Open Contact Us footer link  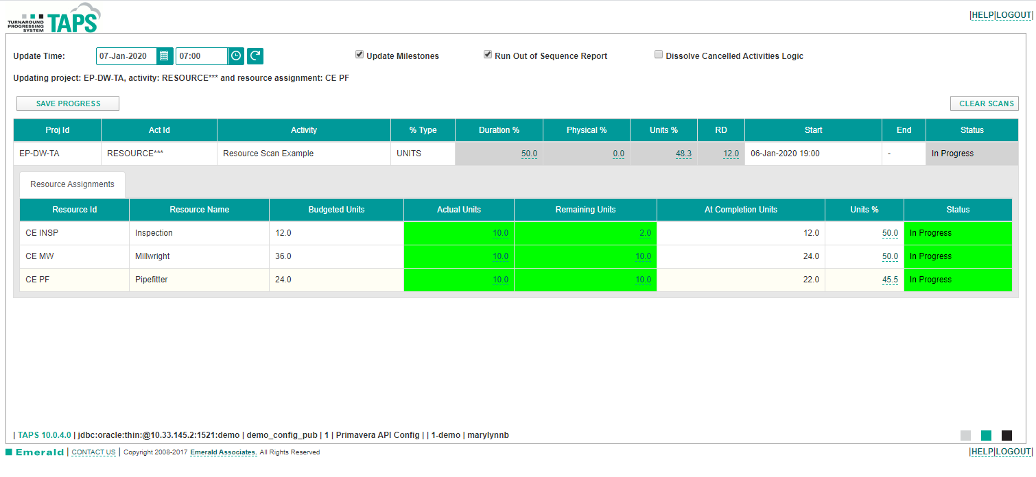93,452
